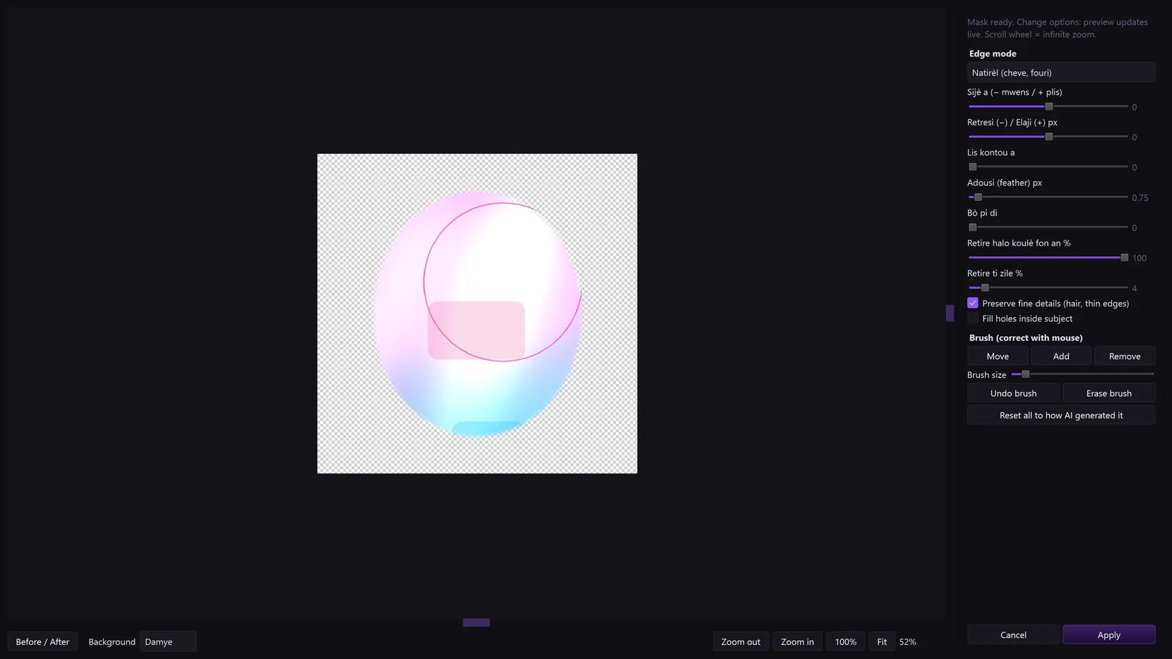Click the 100 halo value
This screenshot has width=1172, height=659.
[x=1139, y=258]
